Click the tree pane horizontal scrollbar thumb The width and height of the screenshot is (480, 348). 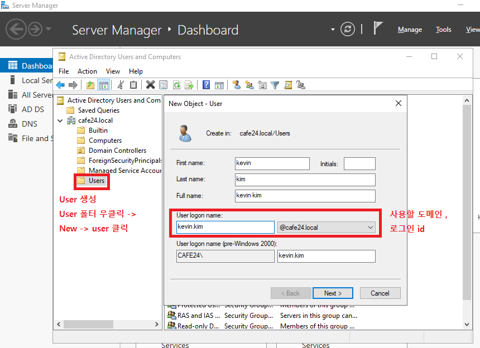tap(88, 324)
